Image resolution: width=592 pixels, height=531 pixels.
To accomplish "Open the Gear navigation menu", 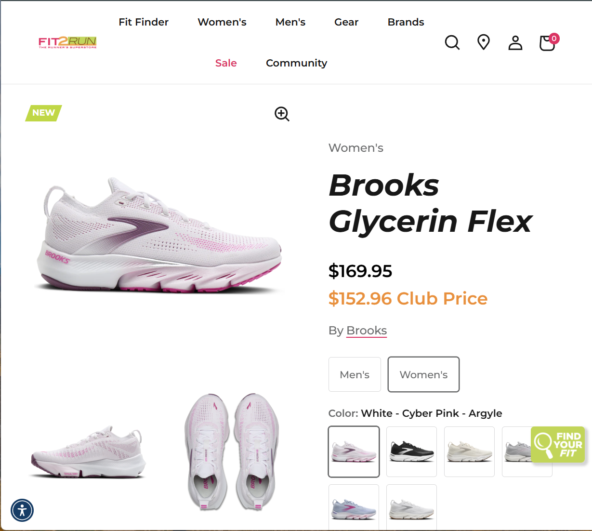I will pyautogui.click(x=346, y=22).
